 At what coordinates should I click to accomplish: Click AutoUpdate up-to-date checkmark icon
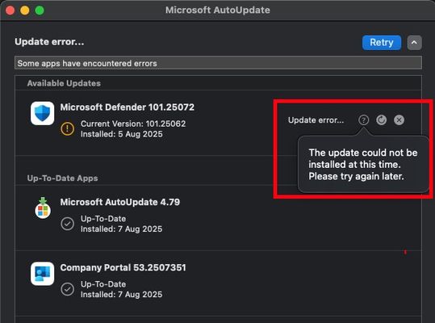[x=67, y=224]
